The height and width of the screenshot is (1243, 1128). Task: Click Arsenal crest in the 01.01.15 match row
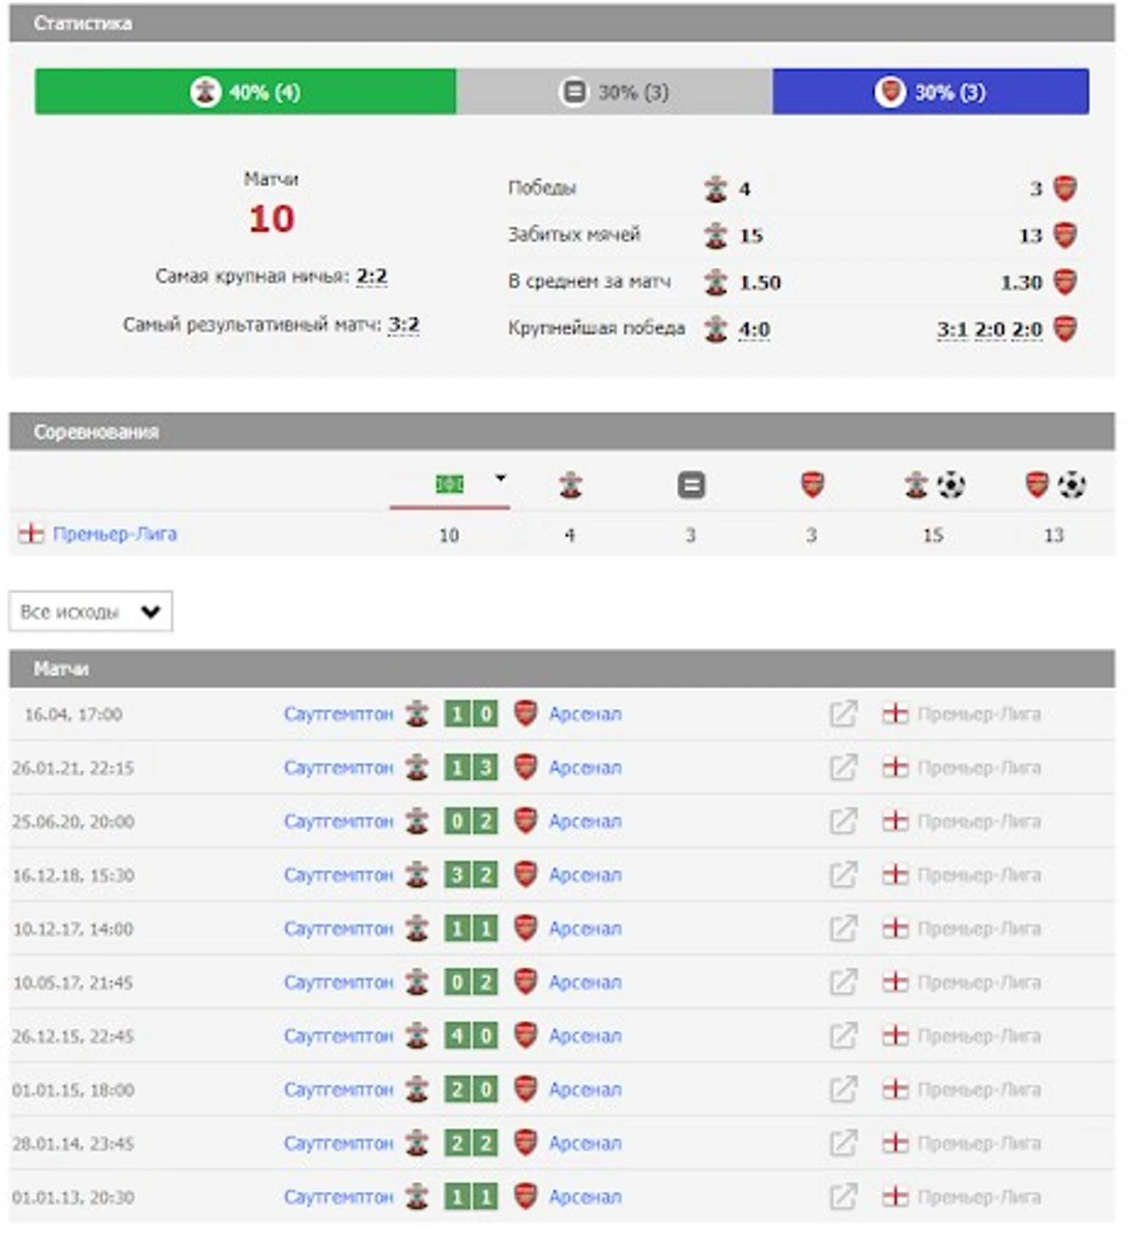525,1090
